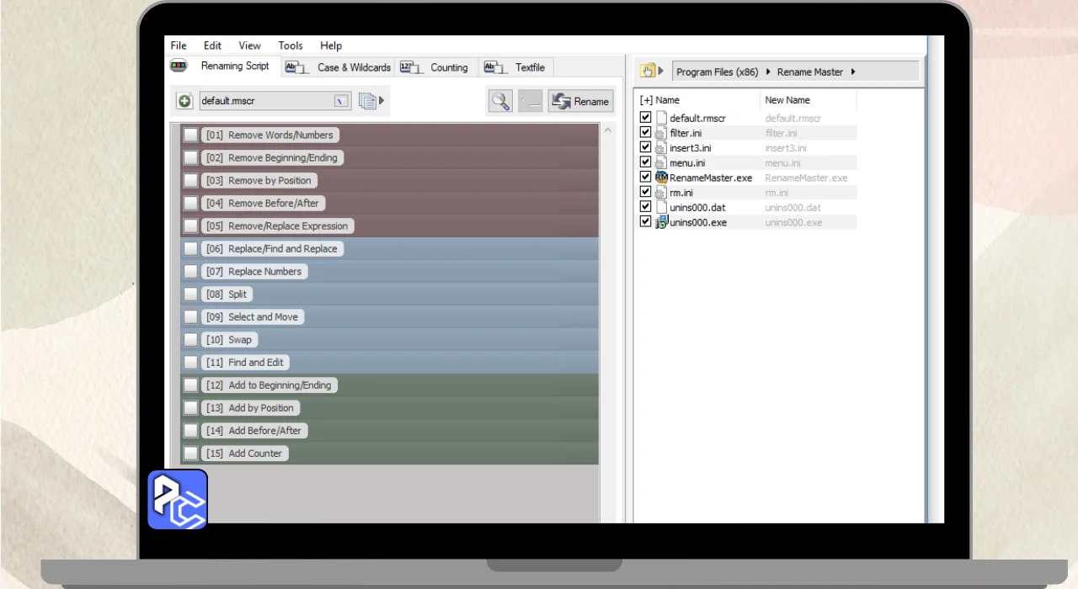
Task: Click Program Files (x86) in the path bar
Action: tap(717, 72)
